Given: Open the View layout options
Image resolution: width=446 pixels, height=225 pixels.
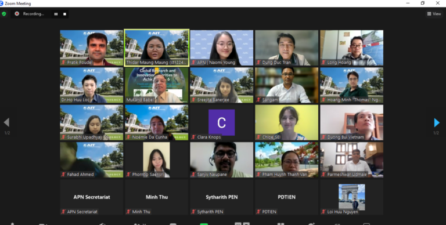Looking at the screenshot, I should point(434,14).
